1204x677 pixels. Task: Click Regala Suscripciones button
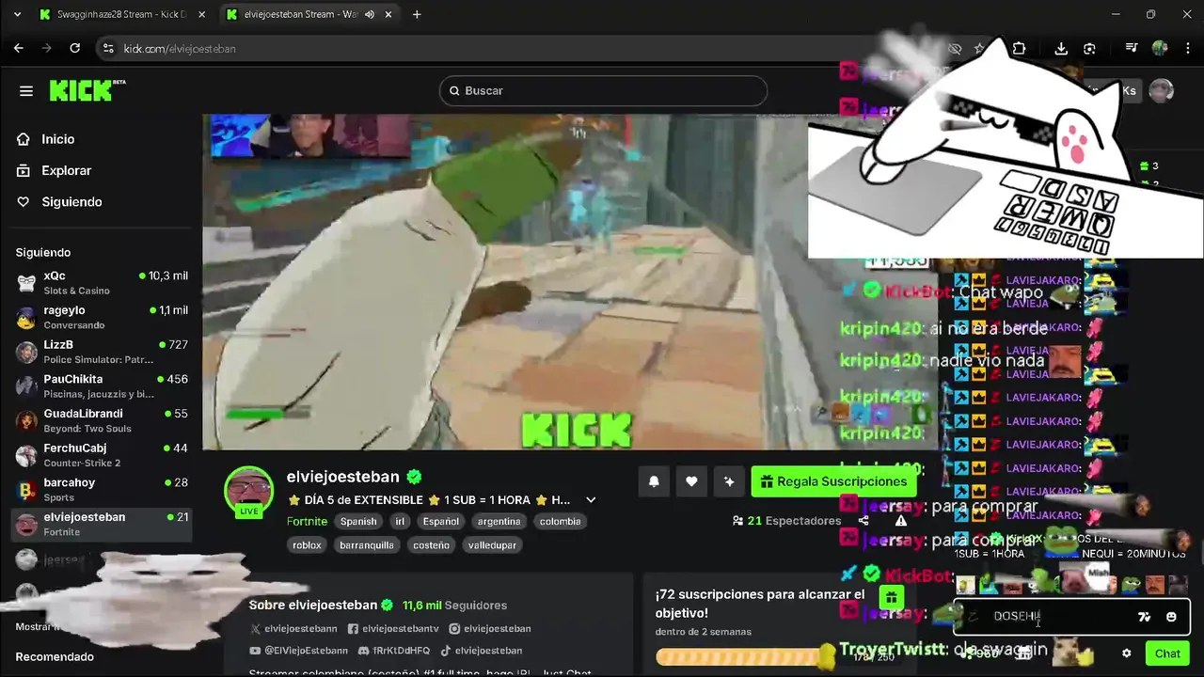833,481
